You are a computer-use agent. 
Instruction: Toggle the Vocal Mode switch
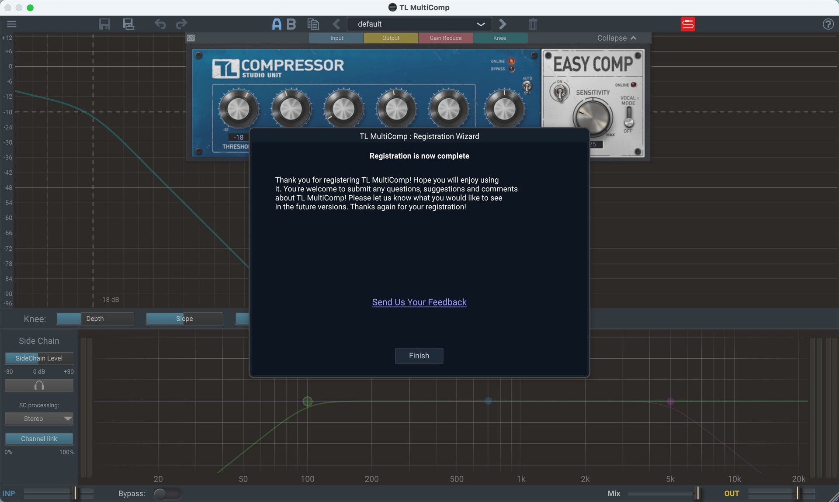[x=628, y=117]
